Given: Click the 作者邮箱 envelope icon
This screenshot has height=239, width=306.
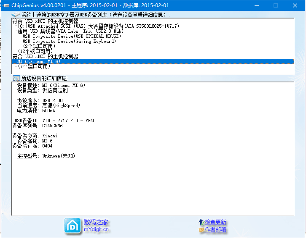Looking at the screenshot, I should [201, 230].
